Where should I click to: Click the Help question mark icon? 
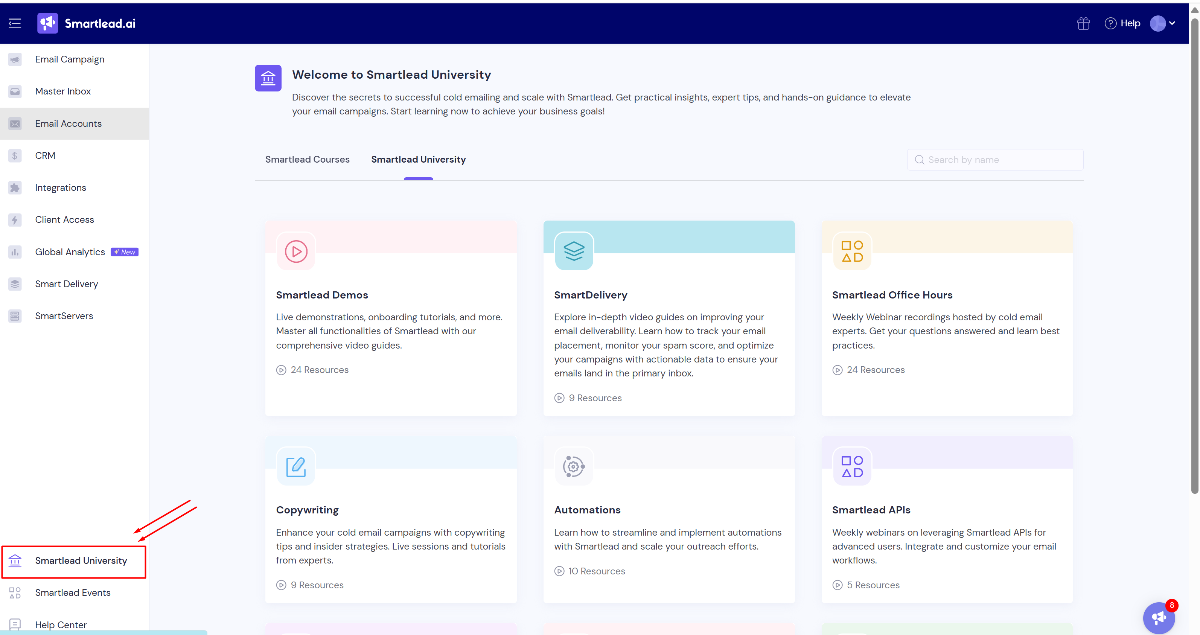tap(1110, 23)
